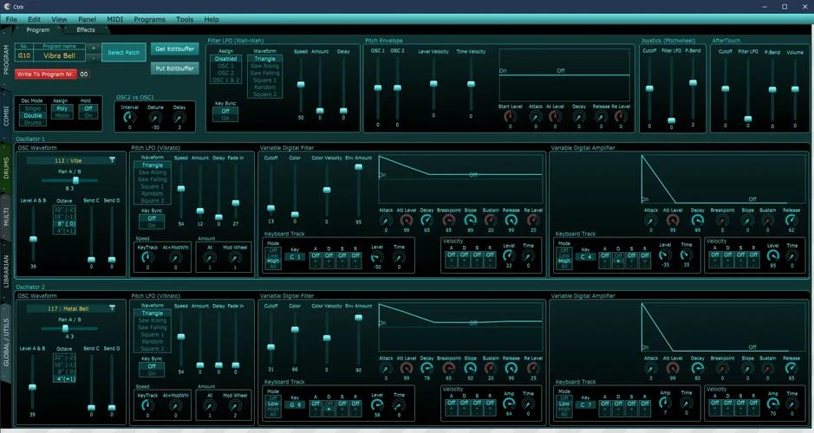
Task: Switch Assign mode to Mono
Action: coord(61,115)
